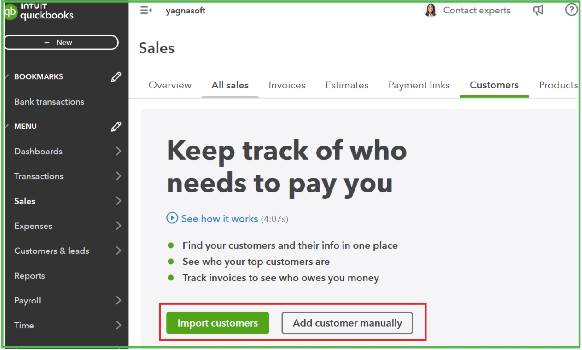Screen dimensions: 582x350
Task: Select the Customers tab
Action: tap(494, 85)
